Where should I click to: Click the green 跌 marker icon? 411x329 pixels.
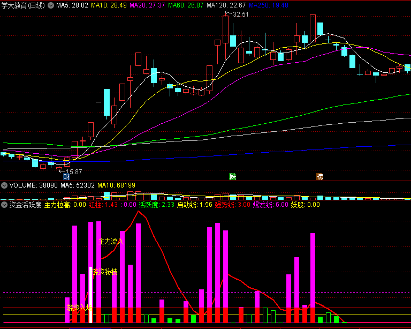(x=233, y=177)
